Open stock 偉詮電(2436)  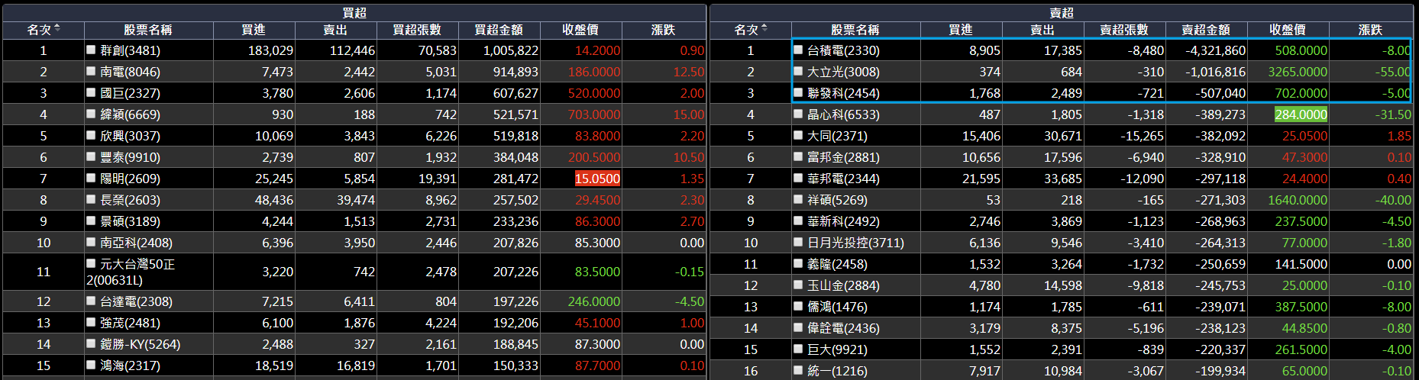[844, 328]
